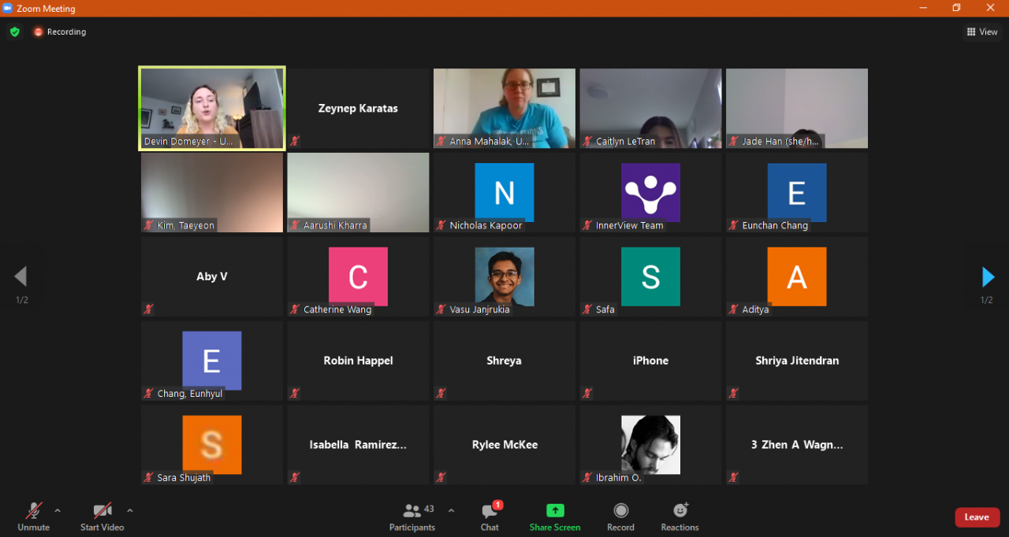Start Video with the camera button
Viewport: 1009px width, 537px height.
tap(102, 517)
